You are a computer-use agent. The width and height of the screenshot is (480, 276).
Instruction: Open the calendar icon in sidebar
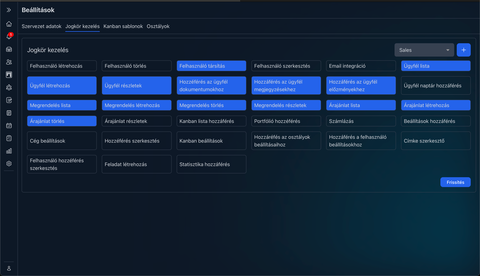point(9,126)
